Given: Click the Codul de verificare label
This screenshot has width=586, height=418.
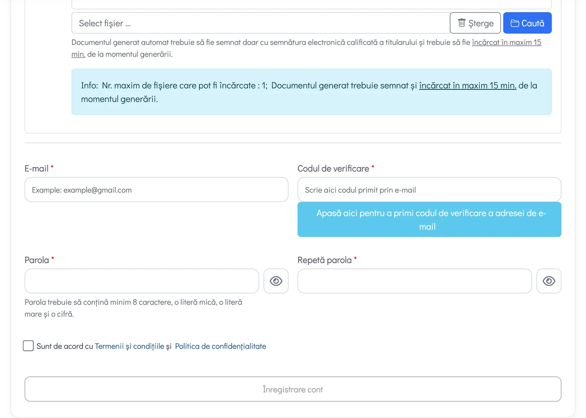Looking at the screenshot, I should point(333,168).
